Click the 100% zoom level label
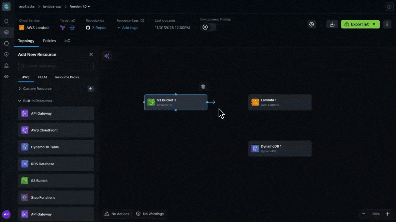Image resolution: width=396 pixels, height=222 pixels. (x=375, y=214)
